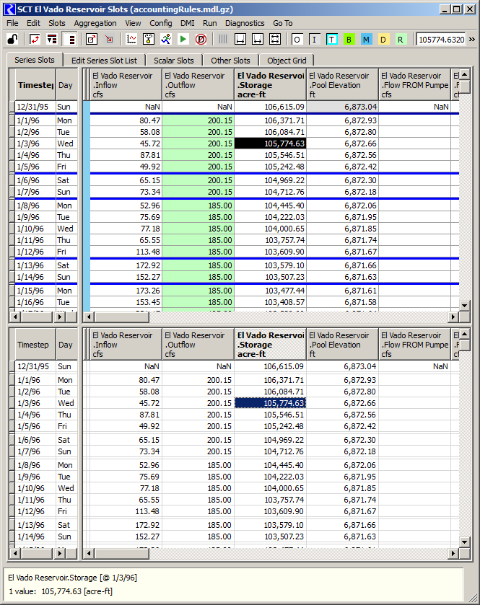Expand the toolbar overflow chevron
480x605 pixels.
coord(472,40)
